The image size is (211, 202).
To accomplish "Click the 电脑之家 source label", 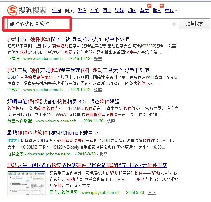I will [x=16, y=154].
